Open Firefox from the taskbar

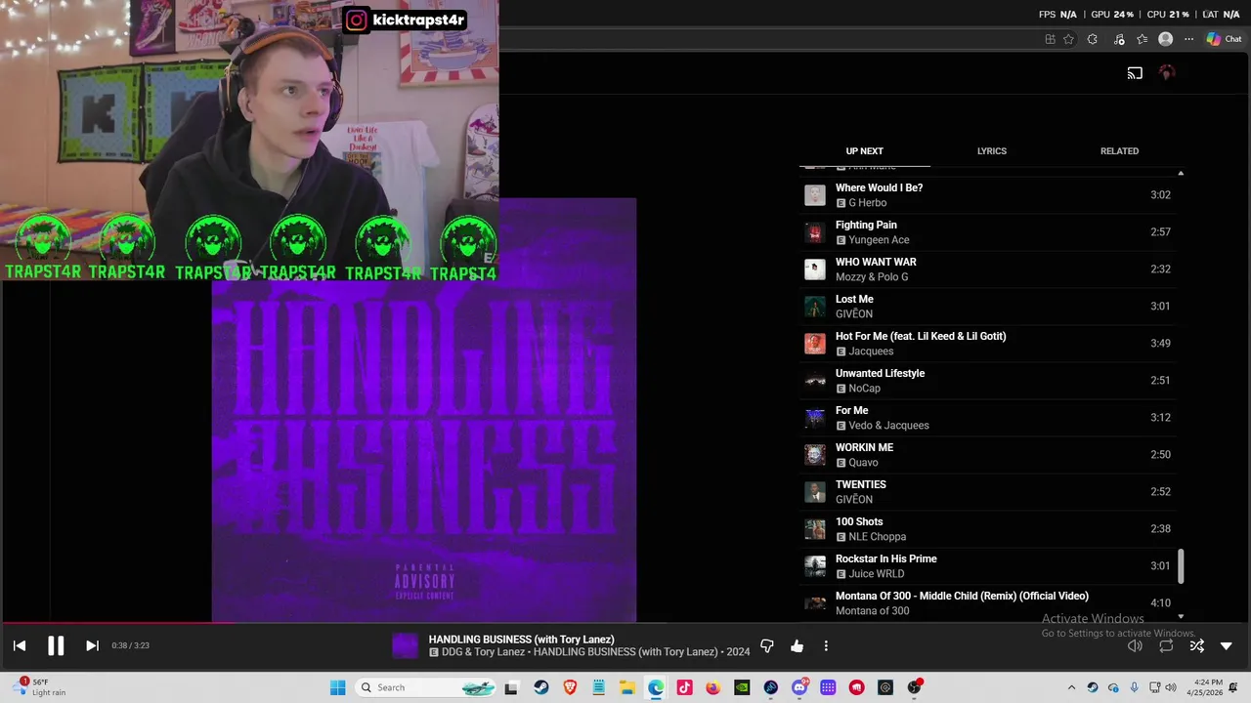(712, 687)
